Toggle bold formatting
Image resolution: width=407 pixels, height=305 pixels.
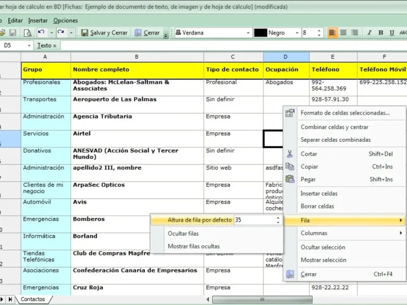[x=381, y=33]
